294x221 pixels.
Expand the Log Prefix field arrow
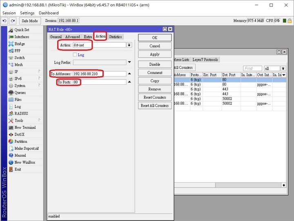[129, 62]
